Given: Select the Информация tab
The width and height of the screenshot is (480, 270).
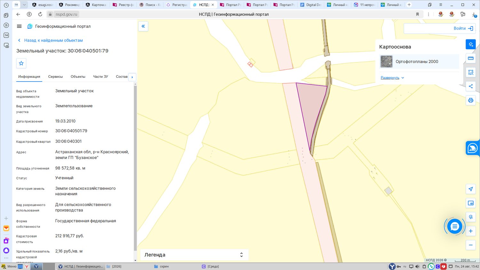Looking at the screenshot, I should 29,76.
